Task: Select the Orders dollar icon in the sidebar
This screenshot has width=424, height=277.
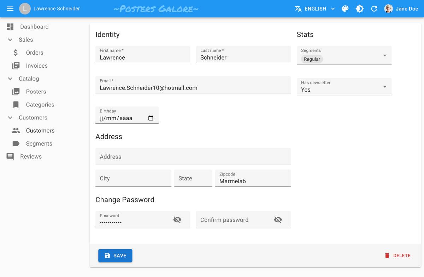Action: tap(16, 53)
